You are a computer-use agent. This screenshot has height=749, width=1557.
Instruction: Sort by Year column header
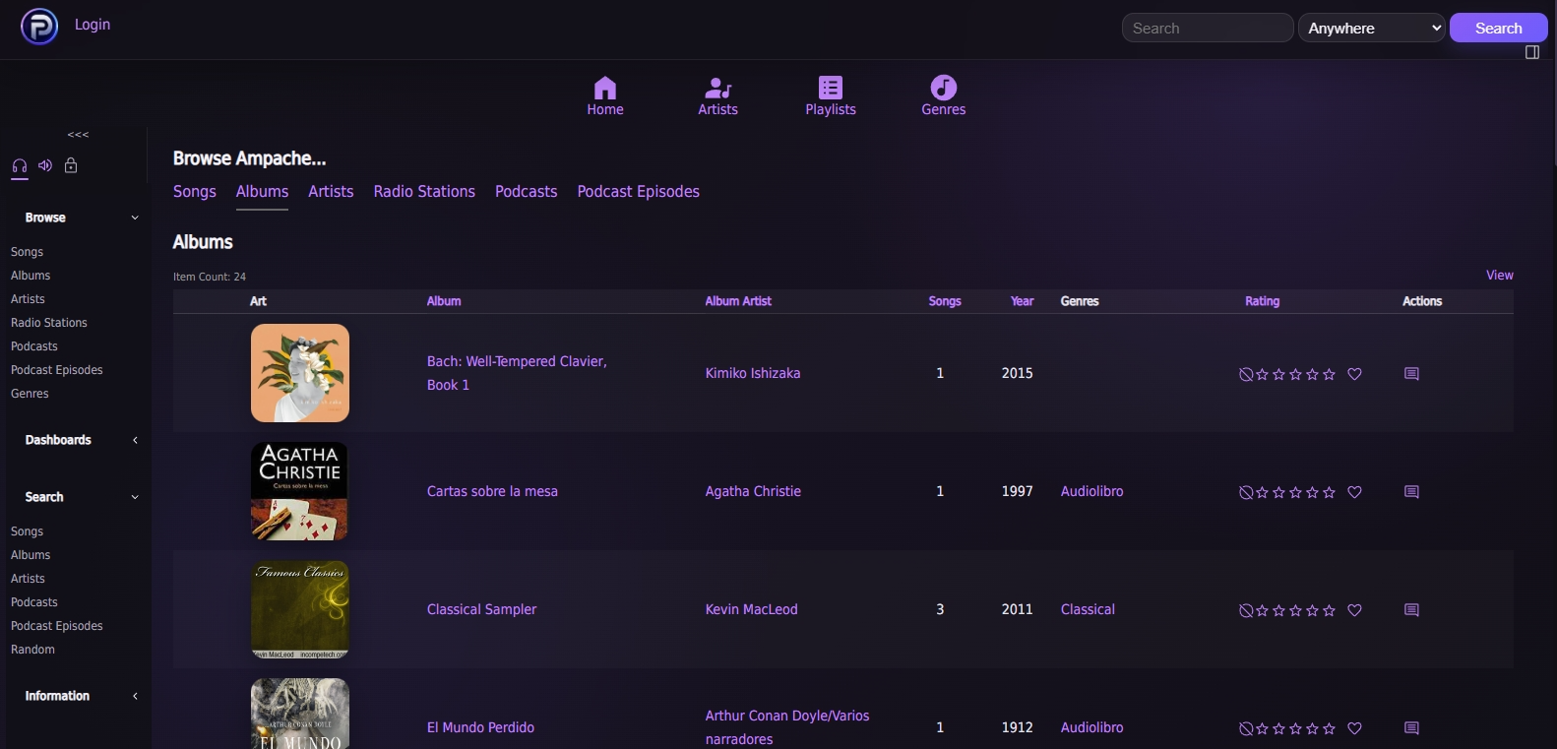[x=1022, y=301]
